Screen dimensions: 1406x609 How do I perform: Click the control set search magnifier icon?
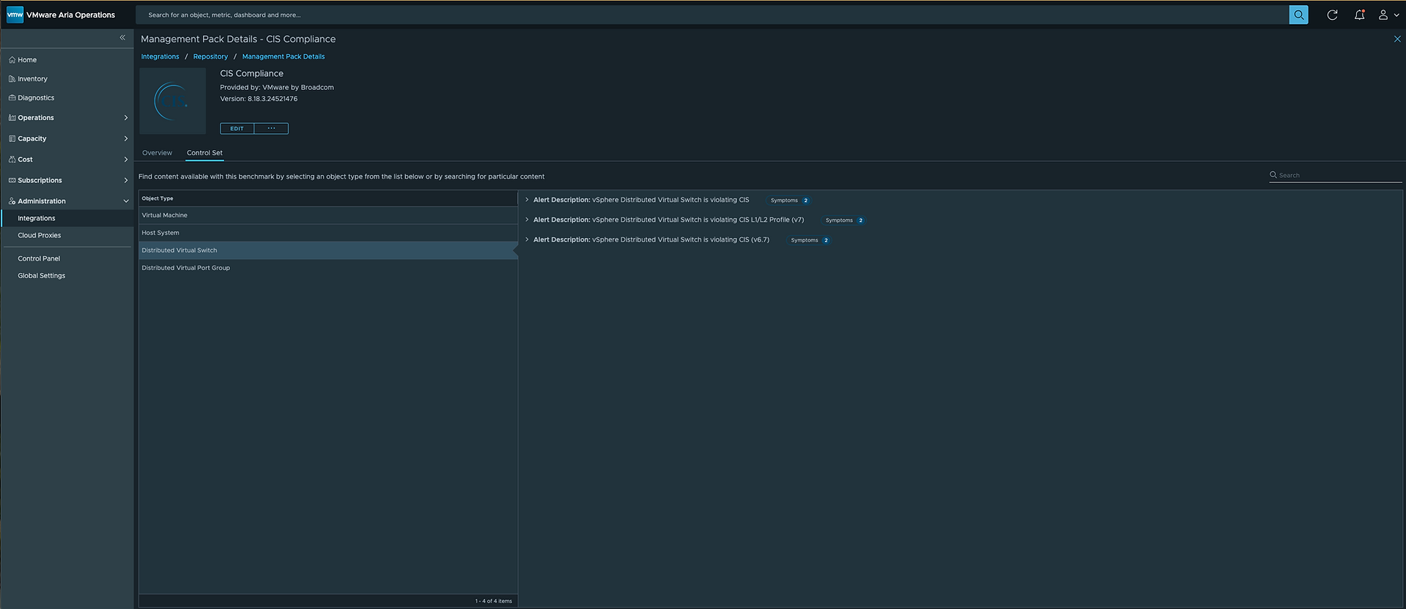coord(1273,175)
